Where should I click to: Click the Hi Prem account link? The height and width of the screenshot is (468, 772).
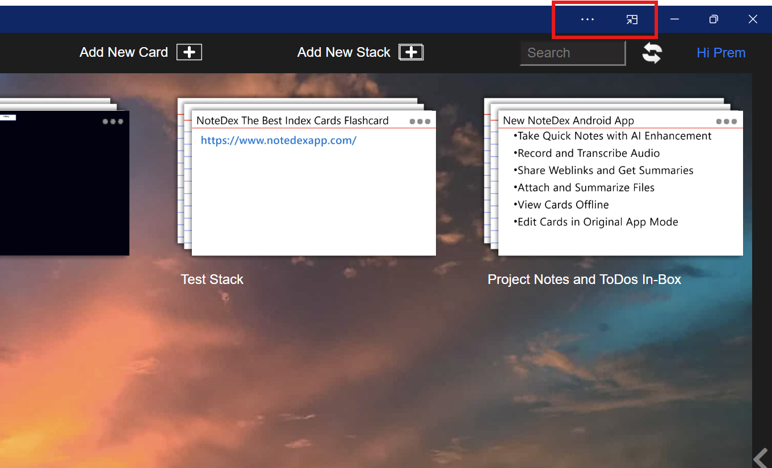tap(721, 53)
